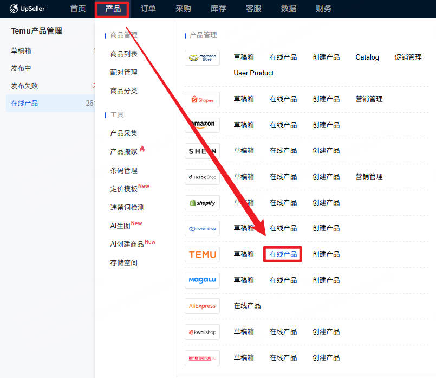Open Nuvemshop 创建产品
The height and width of the screenshot is (378, 436).
[x=326, y=228]
